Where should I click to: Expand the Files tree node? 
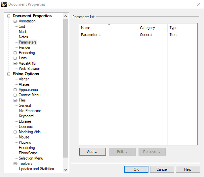coord(15,100)
